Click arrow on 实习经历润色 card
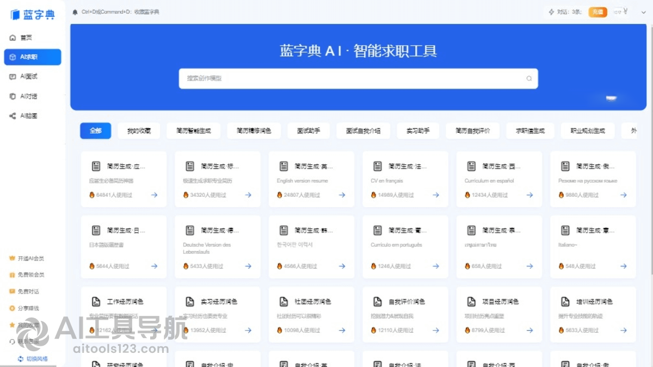Image resolution: width=653 pixels, height=367 pixels. point(248,331)
